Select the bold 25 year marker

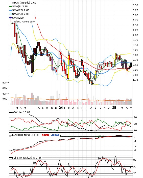114,108
